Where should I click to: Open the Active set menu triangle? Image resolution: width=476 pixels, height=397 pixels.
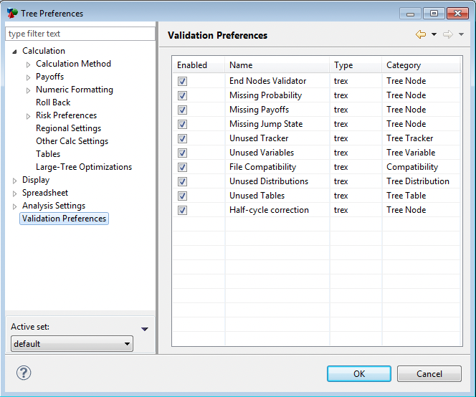click(145, 329)
